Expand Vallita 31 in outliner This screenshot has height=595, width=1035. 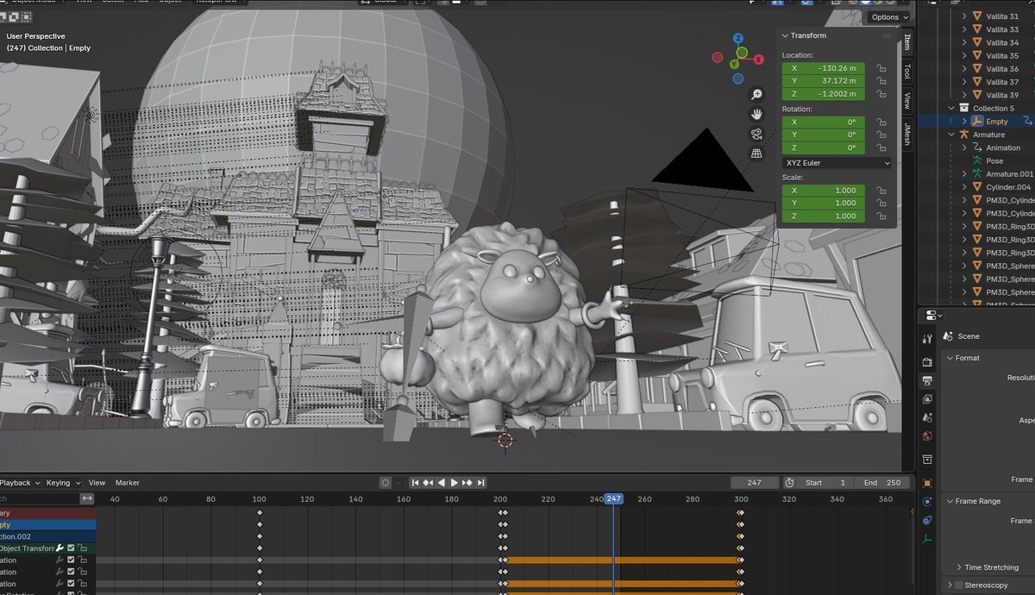[964, 16]
